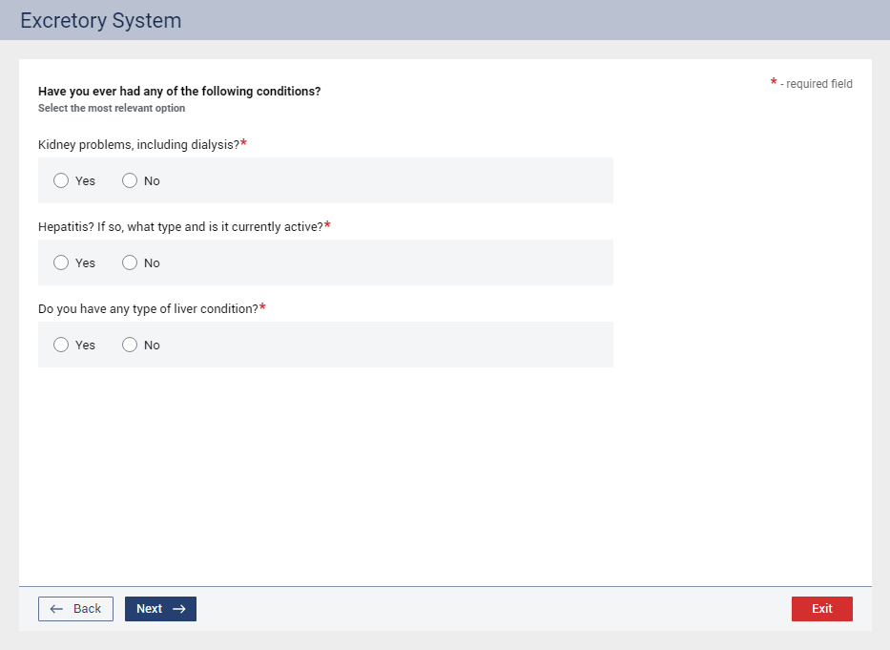The image size is (890, 650).
Task: Click the asterisk after the Hepatitis question
Action: coord(327,226)
